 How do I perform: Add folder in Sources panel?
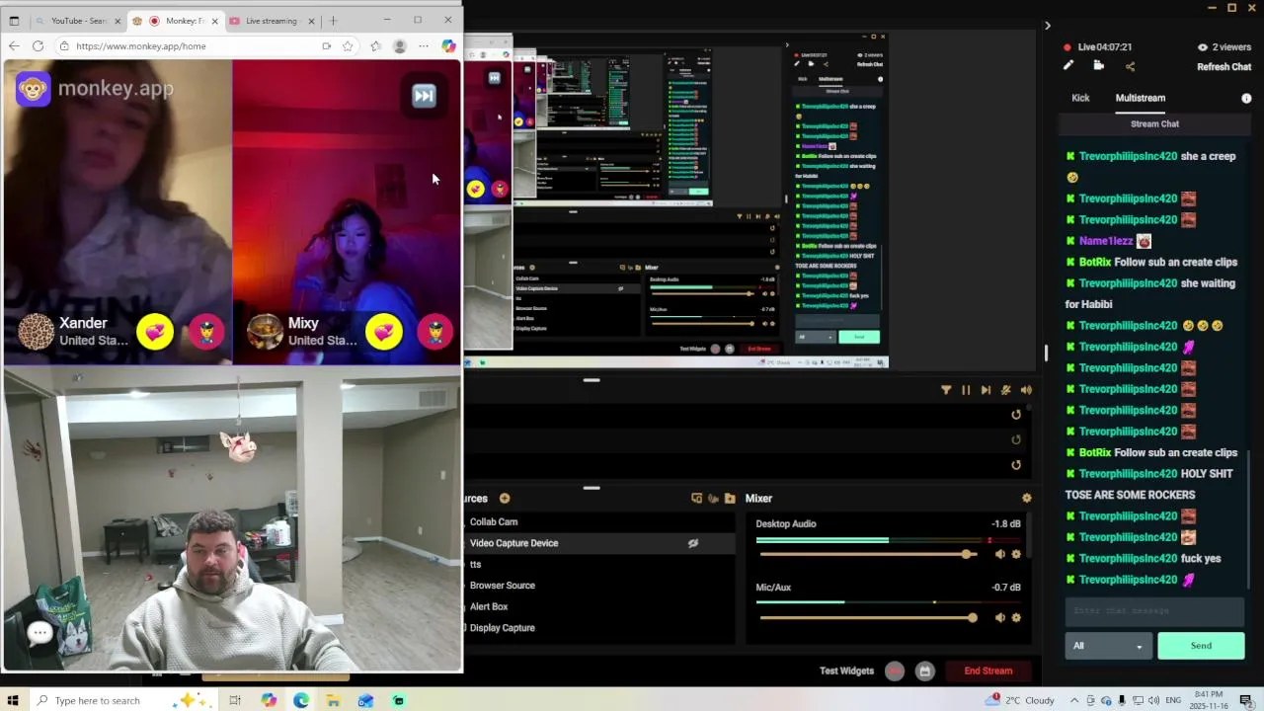[730, 499]
